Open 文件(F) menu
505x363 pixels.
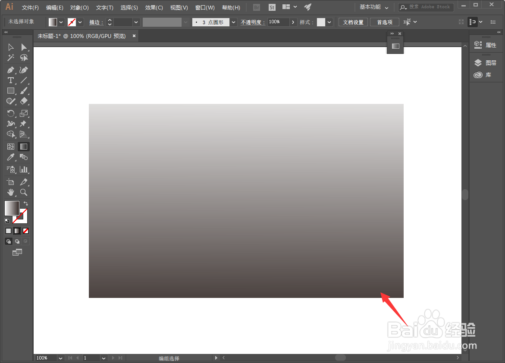pyautogui.click(x=30, y=7)
